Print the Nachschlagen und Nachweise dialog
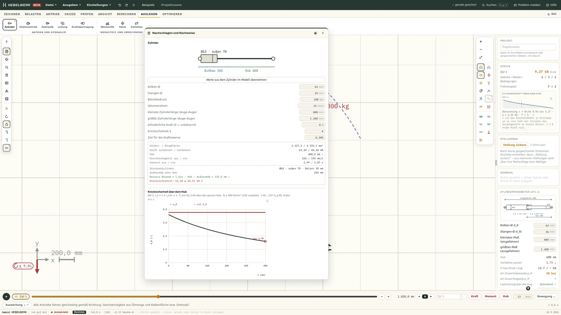 pyautogui.click(x=315, y=33)
